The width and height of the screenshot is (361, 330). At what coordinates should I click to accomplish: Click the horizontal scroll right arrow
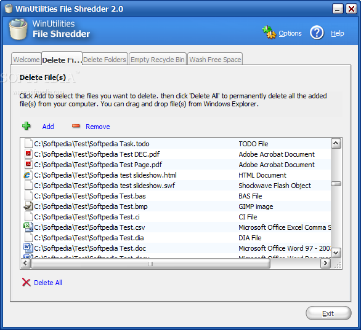pos(325,263)
